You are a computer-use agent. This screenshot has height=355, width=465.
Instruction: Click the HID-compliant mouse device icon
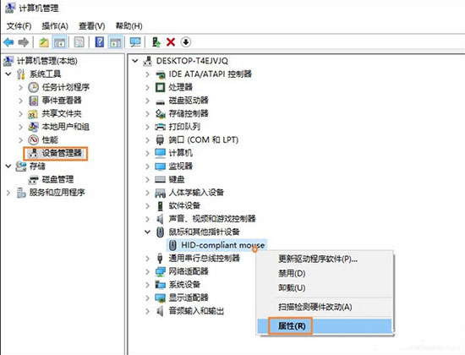coord(172,245)
